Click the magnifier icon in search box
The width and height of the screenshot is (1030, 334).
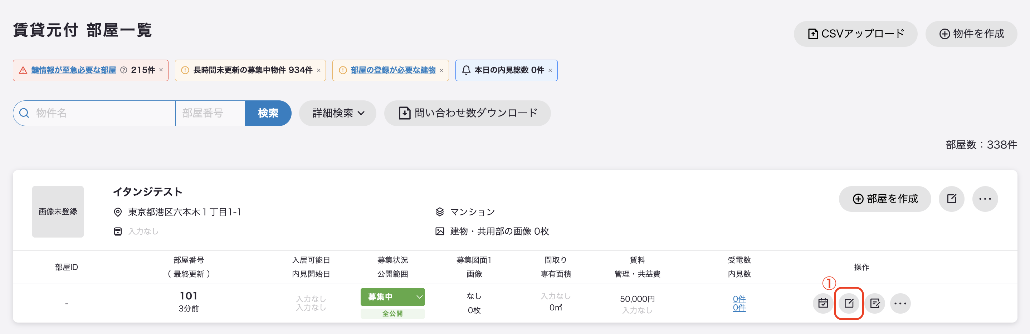(24, 113)
